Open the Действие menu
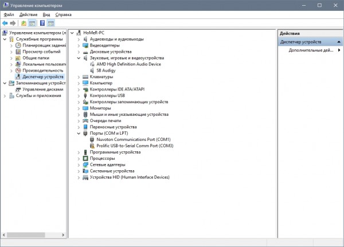Viewport: 344px width, 247px height. coord(28,14)
